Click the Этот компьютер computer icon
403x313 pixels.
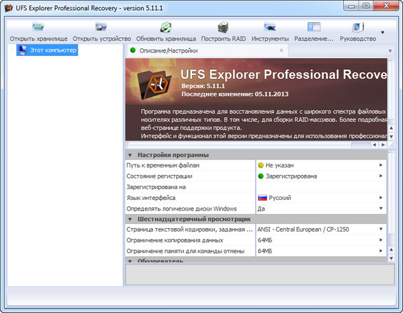(x=22, y=50)
